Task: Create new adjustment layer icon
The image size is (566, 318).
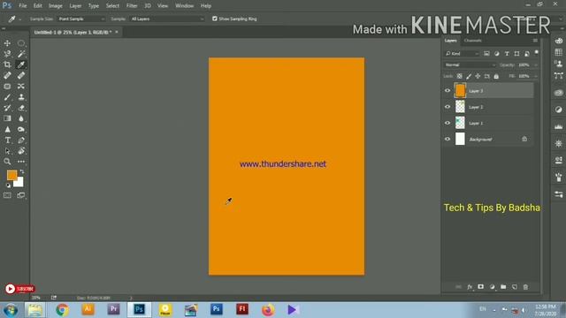Action: pyautogui.click(x=492, y=287)
